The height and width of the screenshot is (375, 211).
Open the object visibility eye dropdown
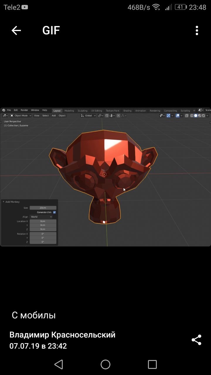(x=162, y=116)
